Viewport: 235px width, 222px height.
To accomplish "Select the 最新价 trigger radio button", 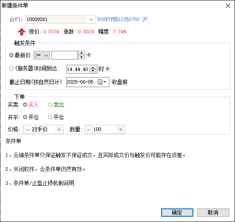I will pos(11,55).
